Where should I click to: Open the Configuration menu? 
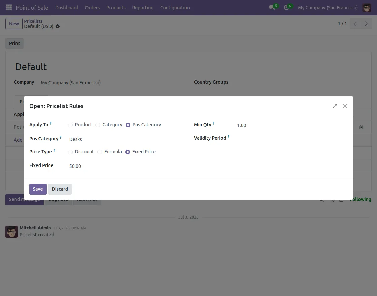pyautogui.click(x=175, y=8)
